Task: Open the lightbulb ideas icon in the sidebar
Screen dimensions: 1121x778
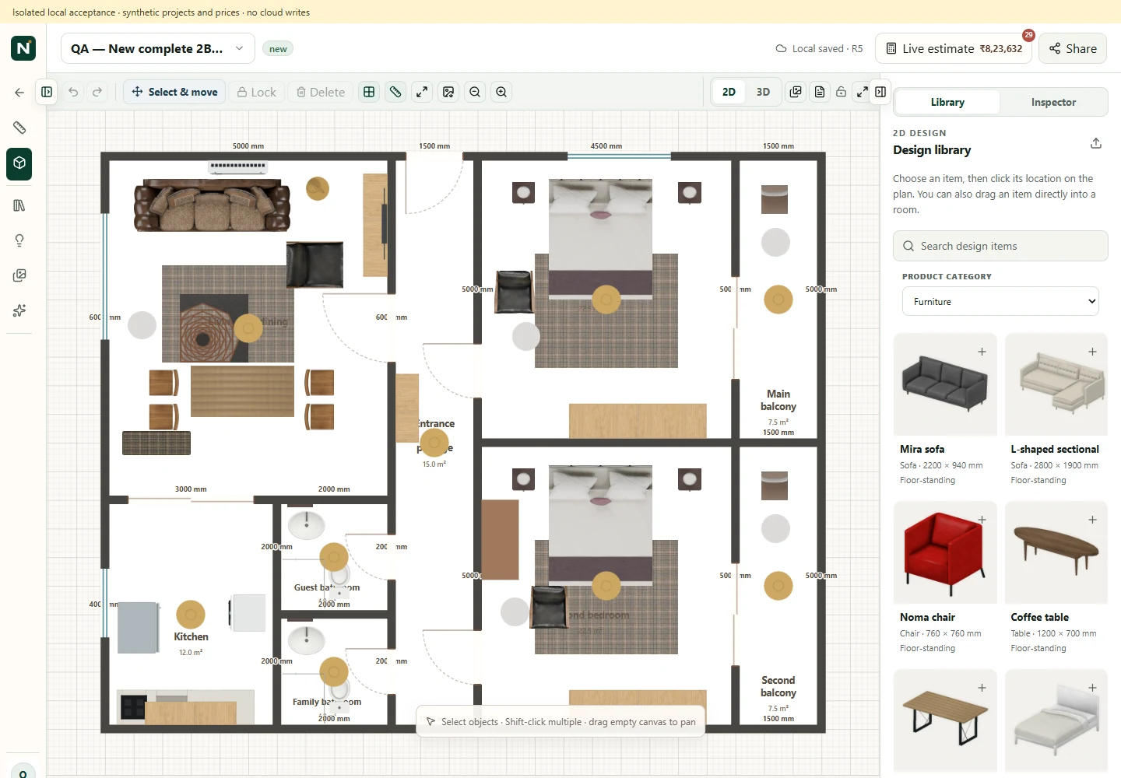Action: 19,240
